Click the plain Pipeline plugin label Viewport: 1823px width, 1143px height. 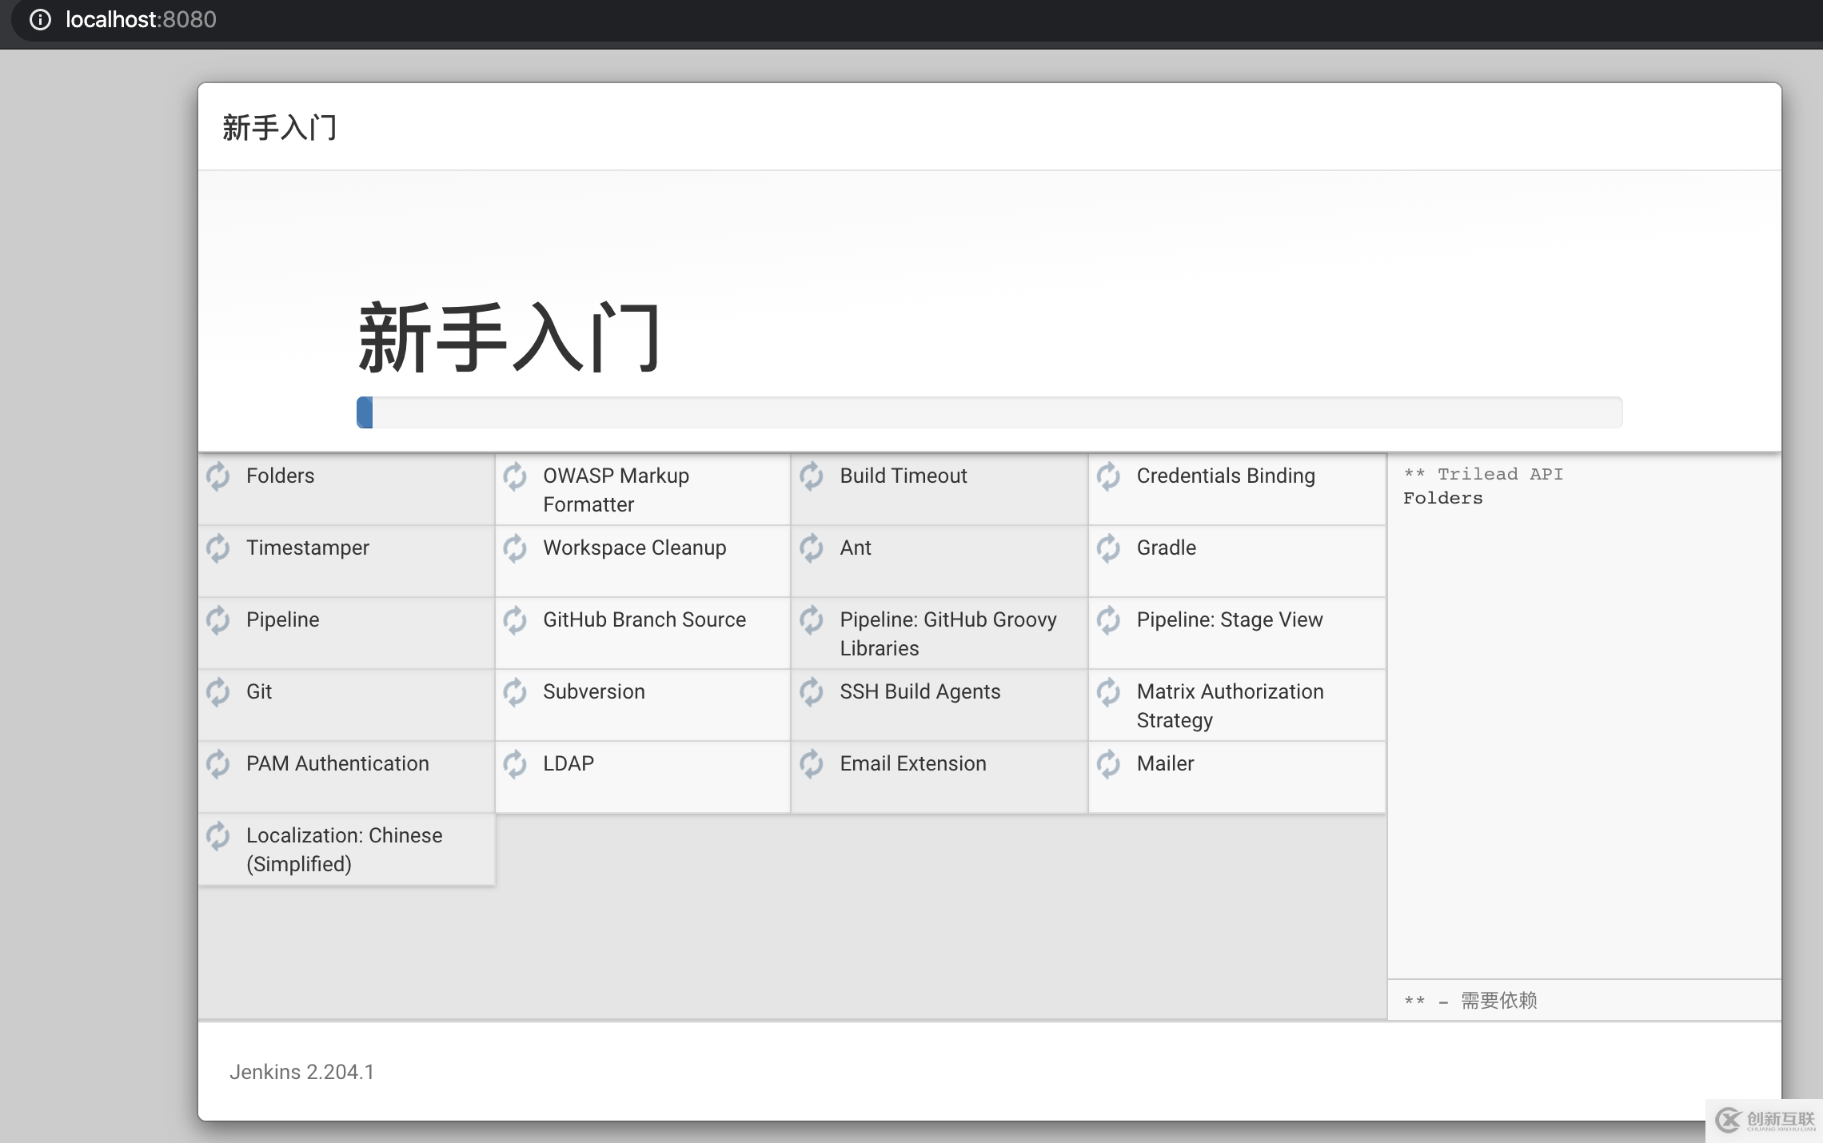coord(283,620)
